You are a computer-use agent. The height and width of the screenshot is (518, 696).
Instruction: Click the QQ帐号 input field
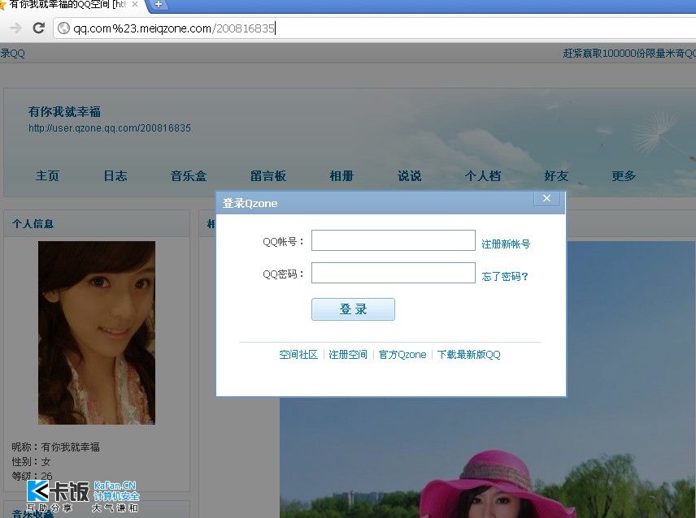(394, 240)
